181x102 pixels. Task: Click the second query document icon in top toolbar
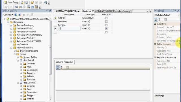click(27, 2)
